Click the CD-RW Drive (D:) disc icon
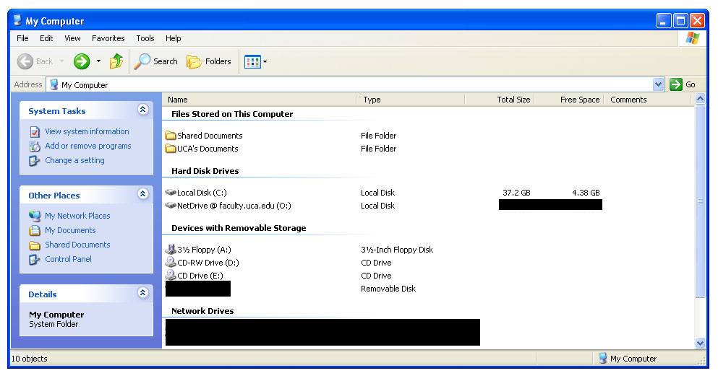The height and width of the screenshot is (381, 718). [171, 262]
